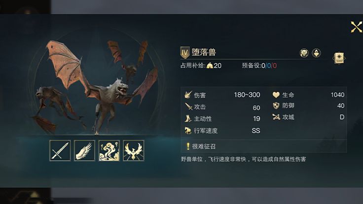Screen dimensions: 363x204
Task: Open the swirling cloud nature skill icon
Action: click(109, 151)
